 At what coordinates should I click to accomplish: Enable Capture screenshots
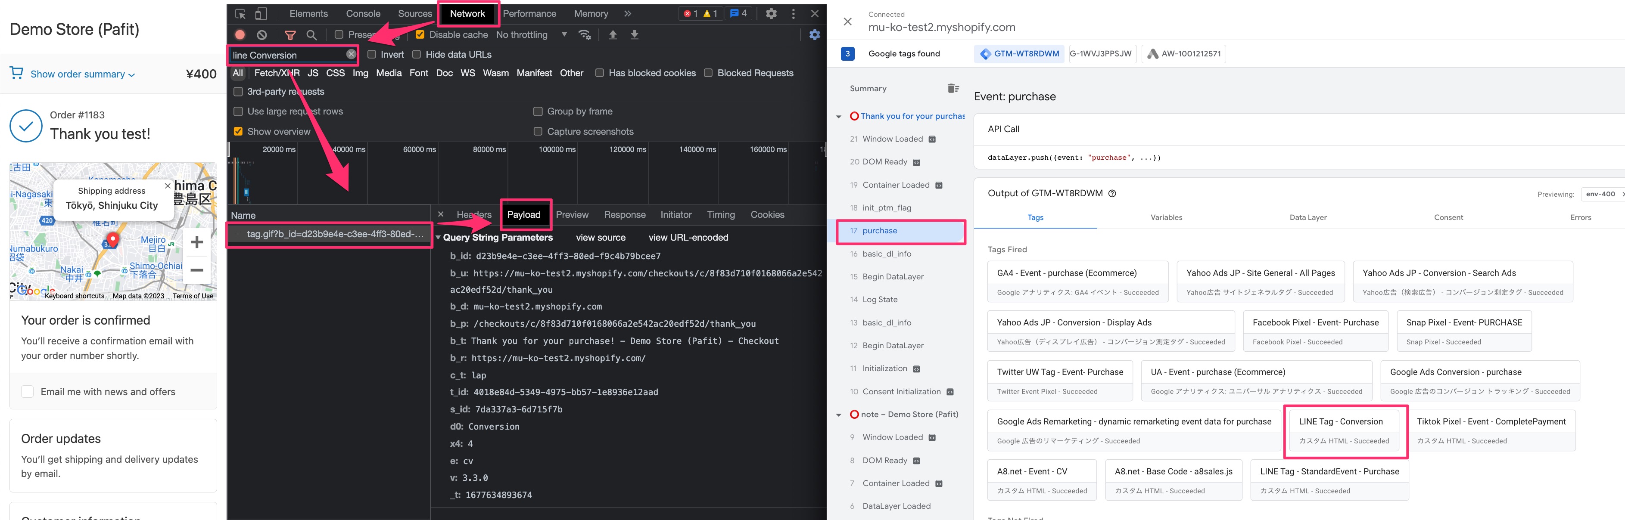[x=538, y=132]
